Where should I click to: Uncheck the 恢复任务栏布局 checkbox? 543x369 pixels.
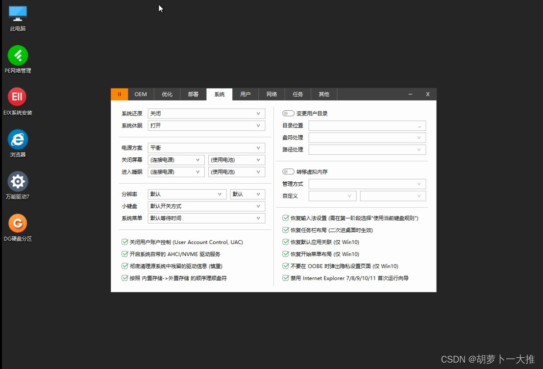pyautogui.click(x=286, y=229)
